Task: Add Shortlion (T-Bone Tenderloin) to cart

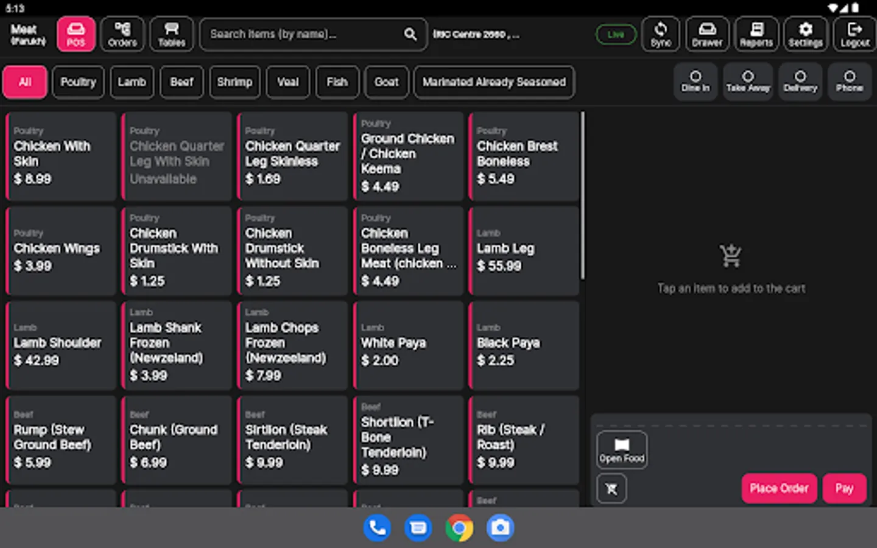Action: [409, 440]
